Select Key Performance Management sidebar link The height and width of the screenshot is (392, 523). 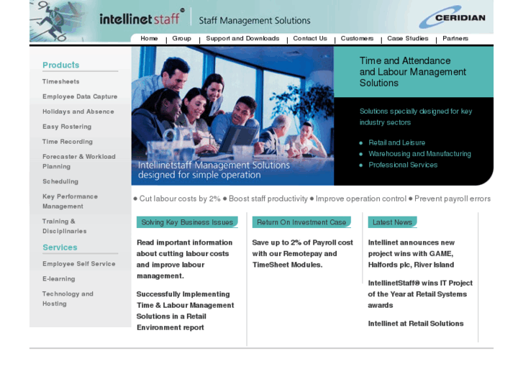pos(70,201)
